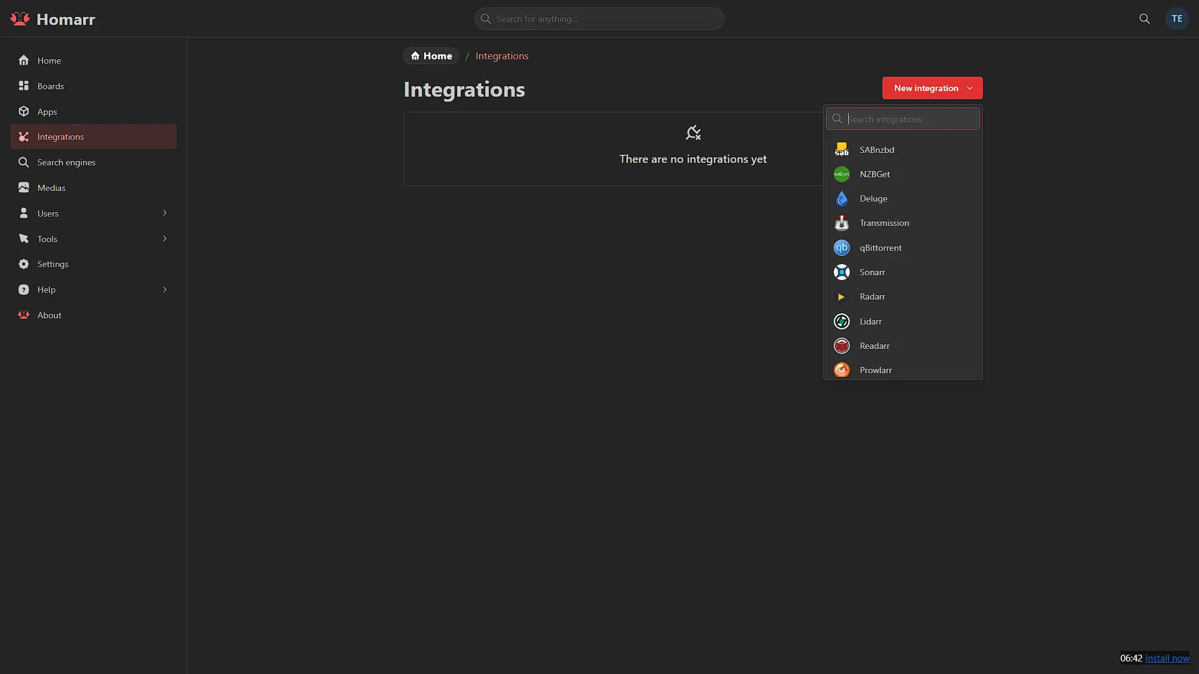
Task: Choose the Sonarr icon in list
Action: [842, 272]
